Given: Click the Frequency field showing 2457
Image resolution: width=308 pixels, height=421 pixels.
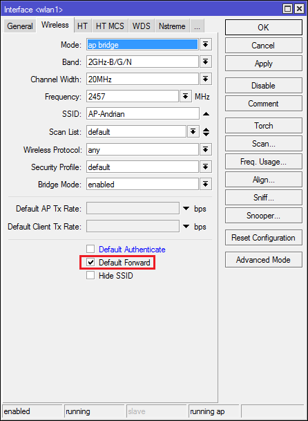Looking at the screenshot, I should click(133, 97).
